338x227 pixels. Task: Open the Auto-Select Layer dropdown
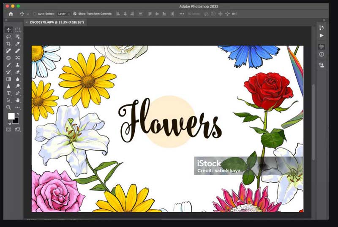tap(64, 14)
